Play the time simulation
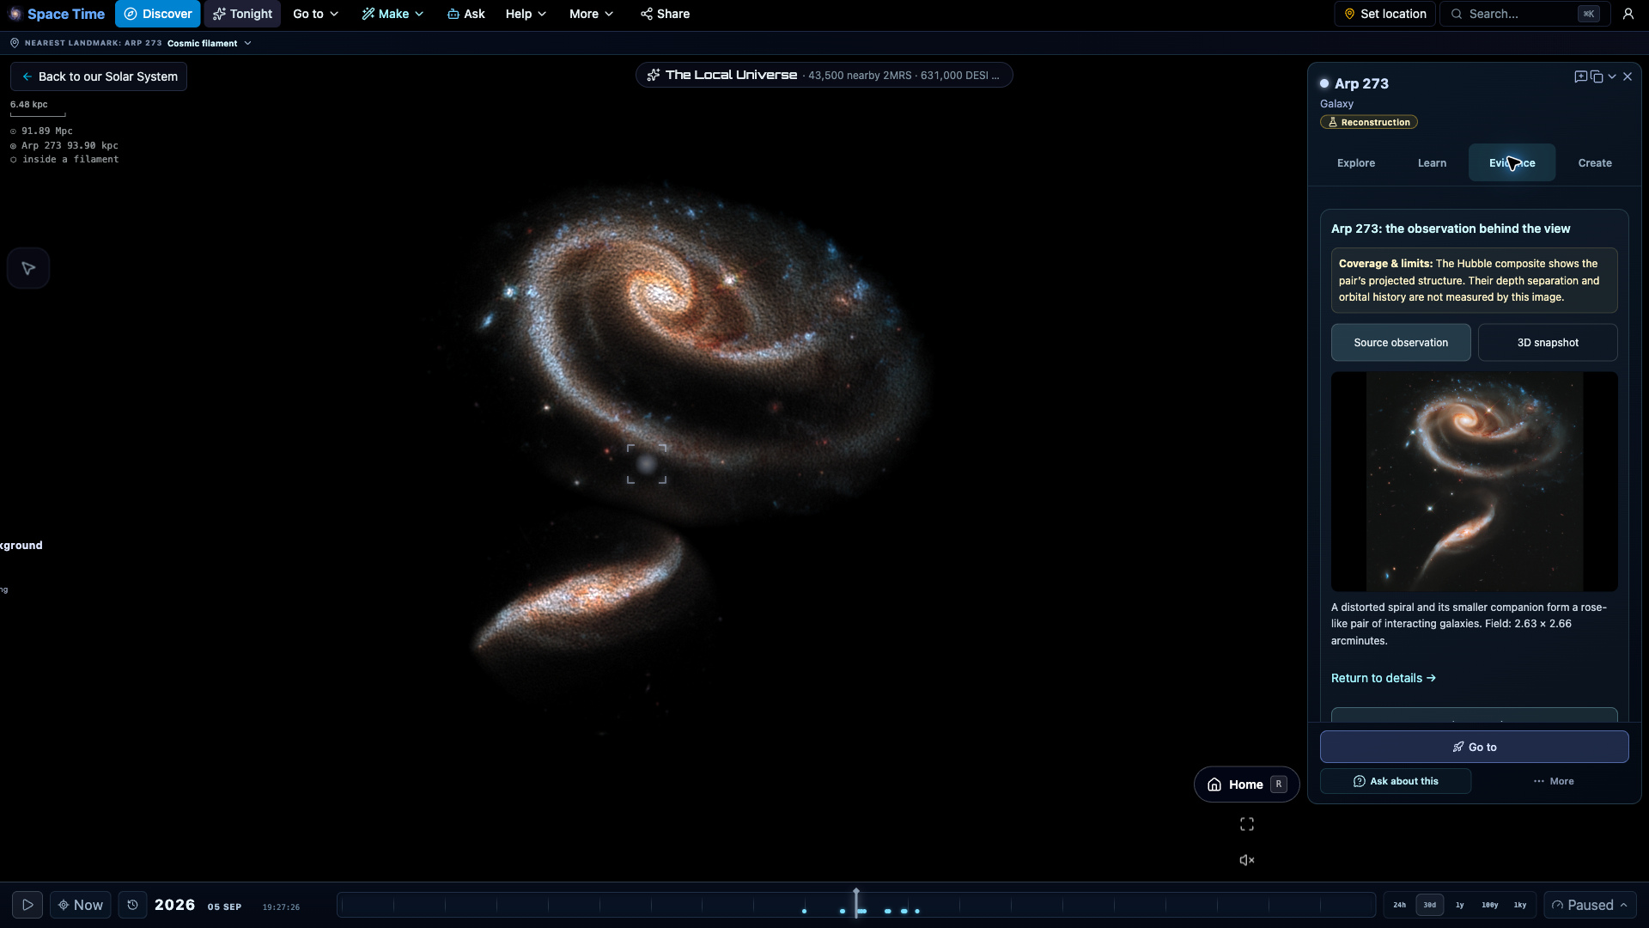Screen dimensions: 1649x928 [27, 905]
